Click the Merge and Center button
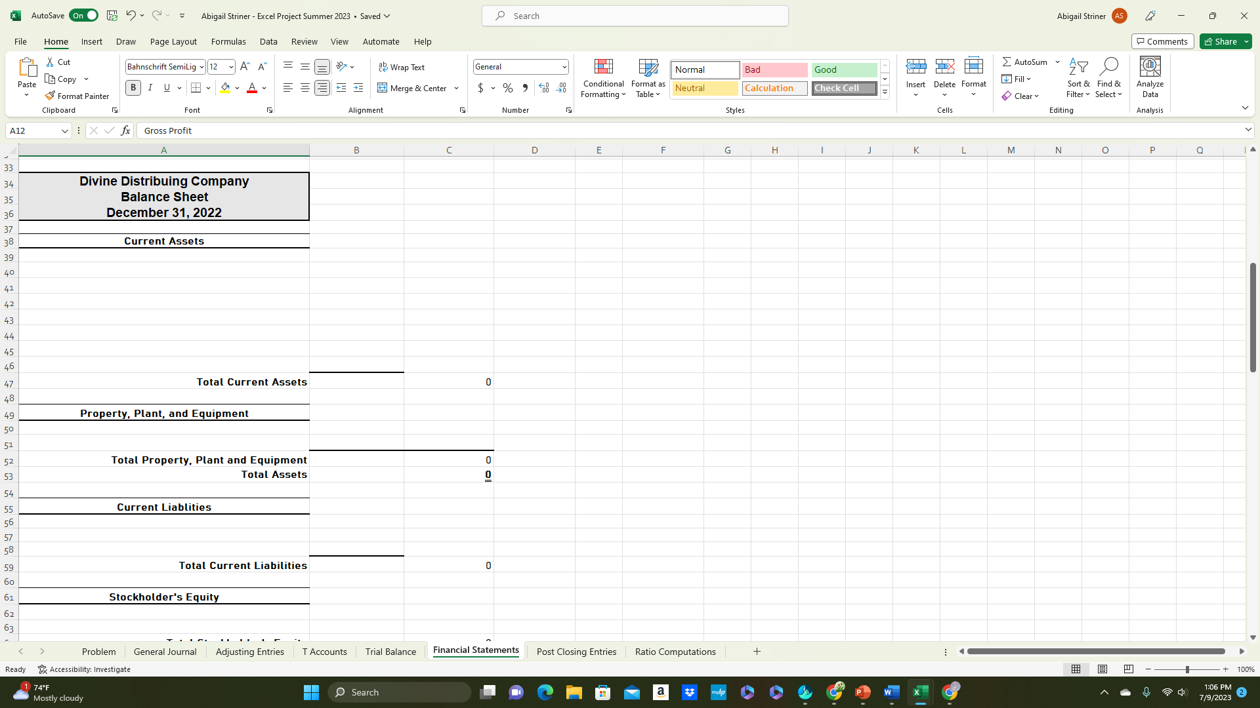The image size is (1260, 708). (413, 87)
